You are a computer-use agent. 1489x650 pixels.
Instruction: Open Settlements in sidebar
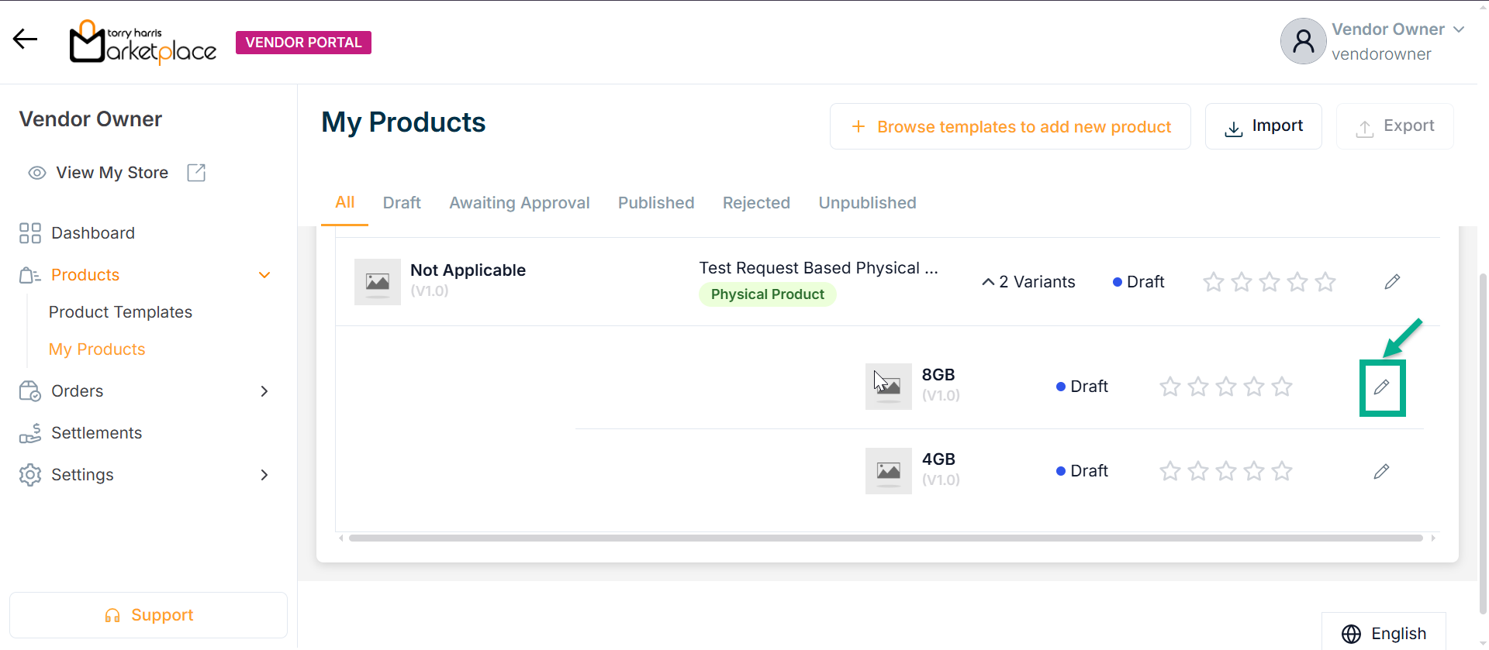click(x=96, y=433)
